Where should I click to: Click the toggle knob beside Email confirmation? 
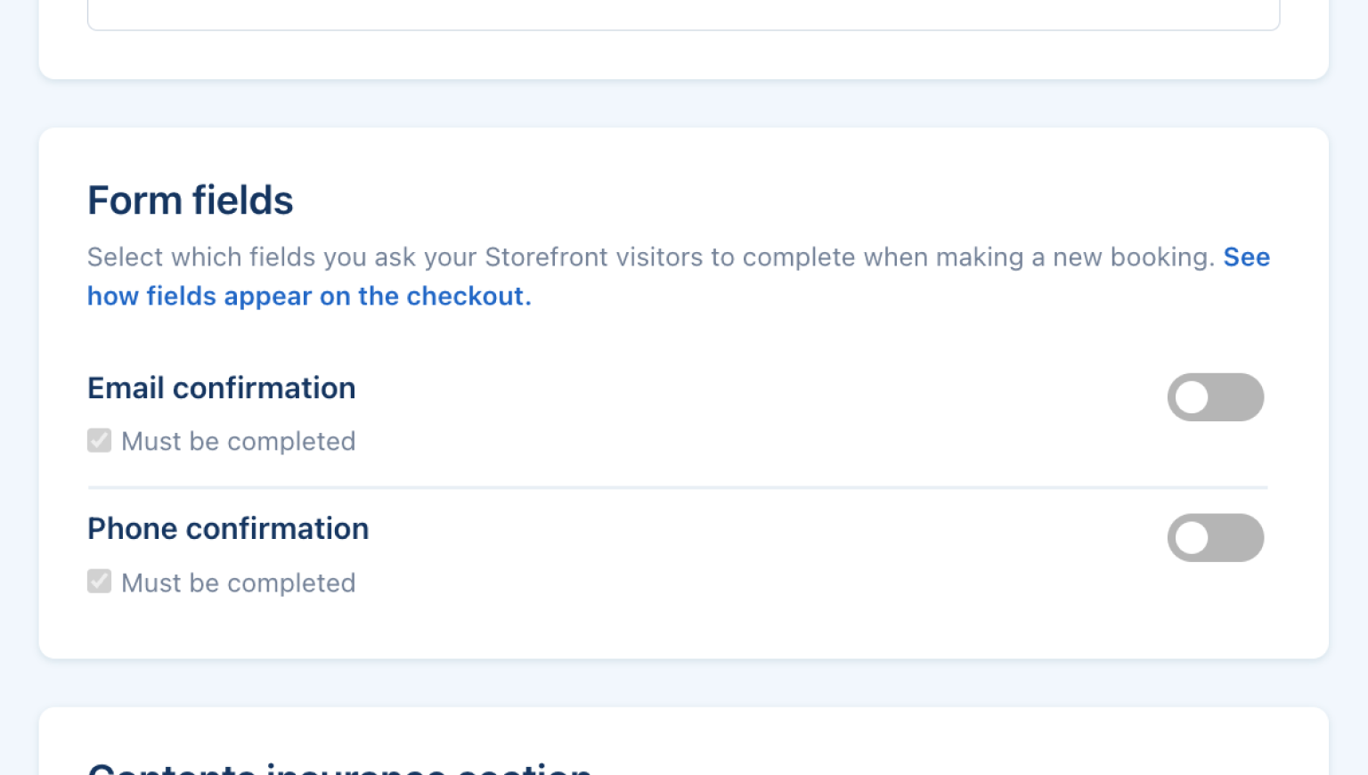[x=1193, y=397]
